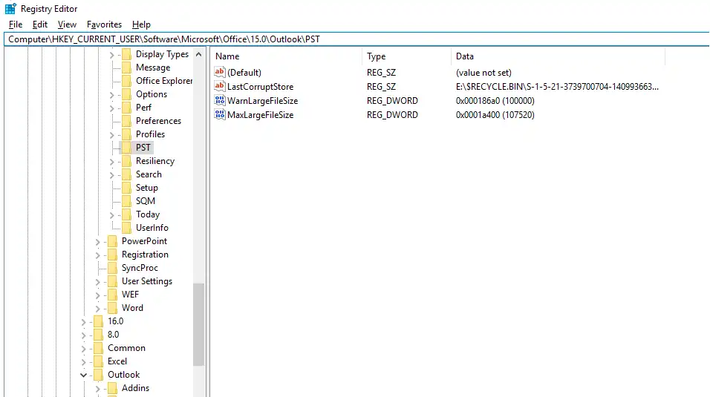The image size is (710, 397).
Task: Expand the Profiles key
Action: (x=112, y=135)
